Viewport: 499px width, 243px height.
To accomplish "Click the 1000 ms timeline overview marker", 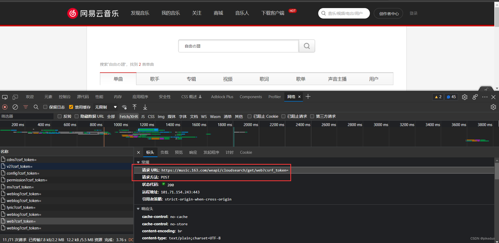I will click(121, 125).
